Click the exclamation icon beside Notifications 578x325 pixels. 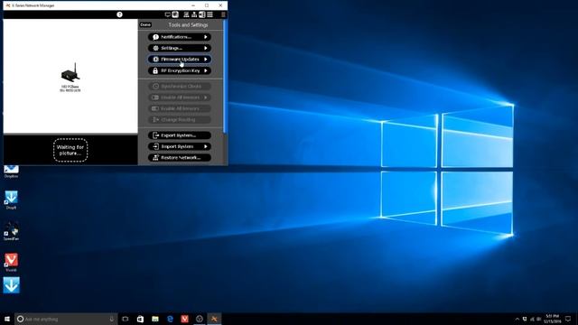coord(155,37)
